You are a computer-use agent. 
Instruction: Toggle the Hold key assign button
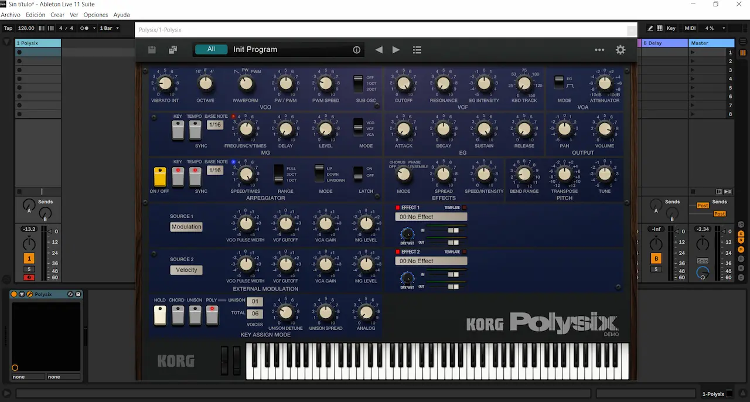pyautogui.click(x=160, y=315)
